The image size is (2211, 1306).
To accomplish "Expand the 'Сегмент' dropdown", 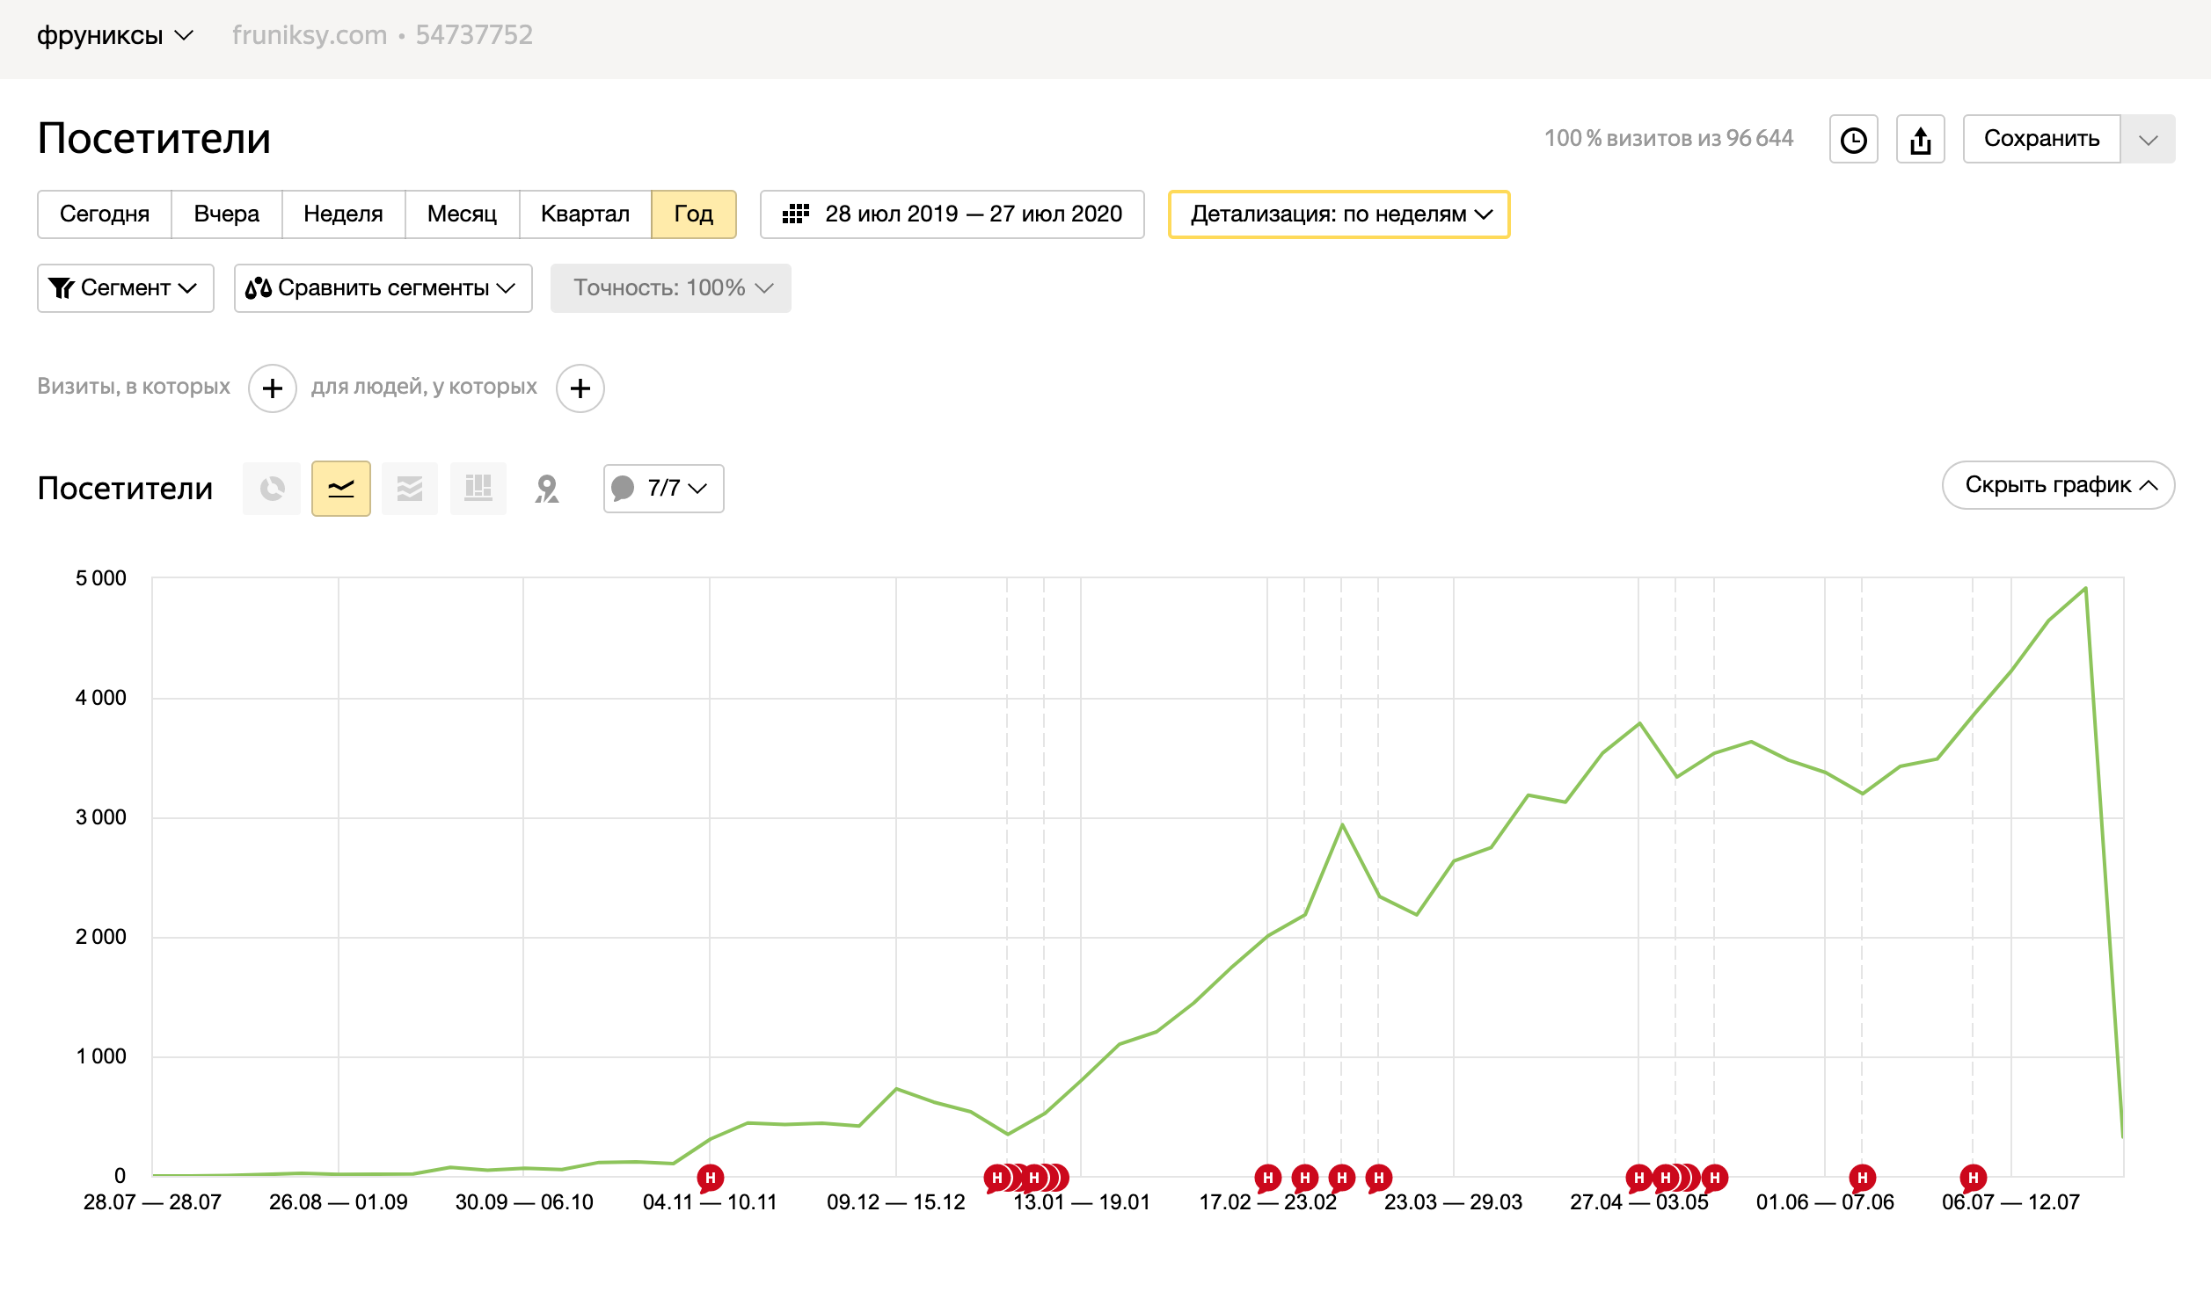I will click(x=125, y=287).
